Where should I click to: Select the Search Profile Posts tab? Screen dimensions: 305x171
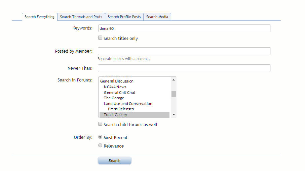124,17
